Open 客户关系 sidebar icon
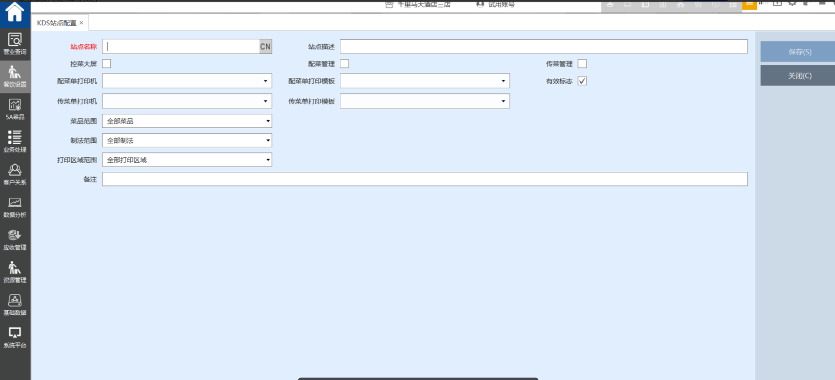Viewport: 835px width, 380px height. click(x=15, y=174)
